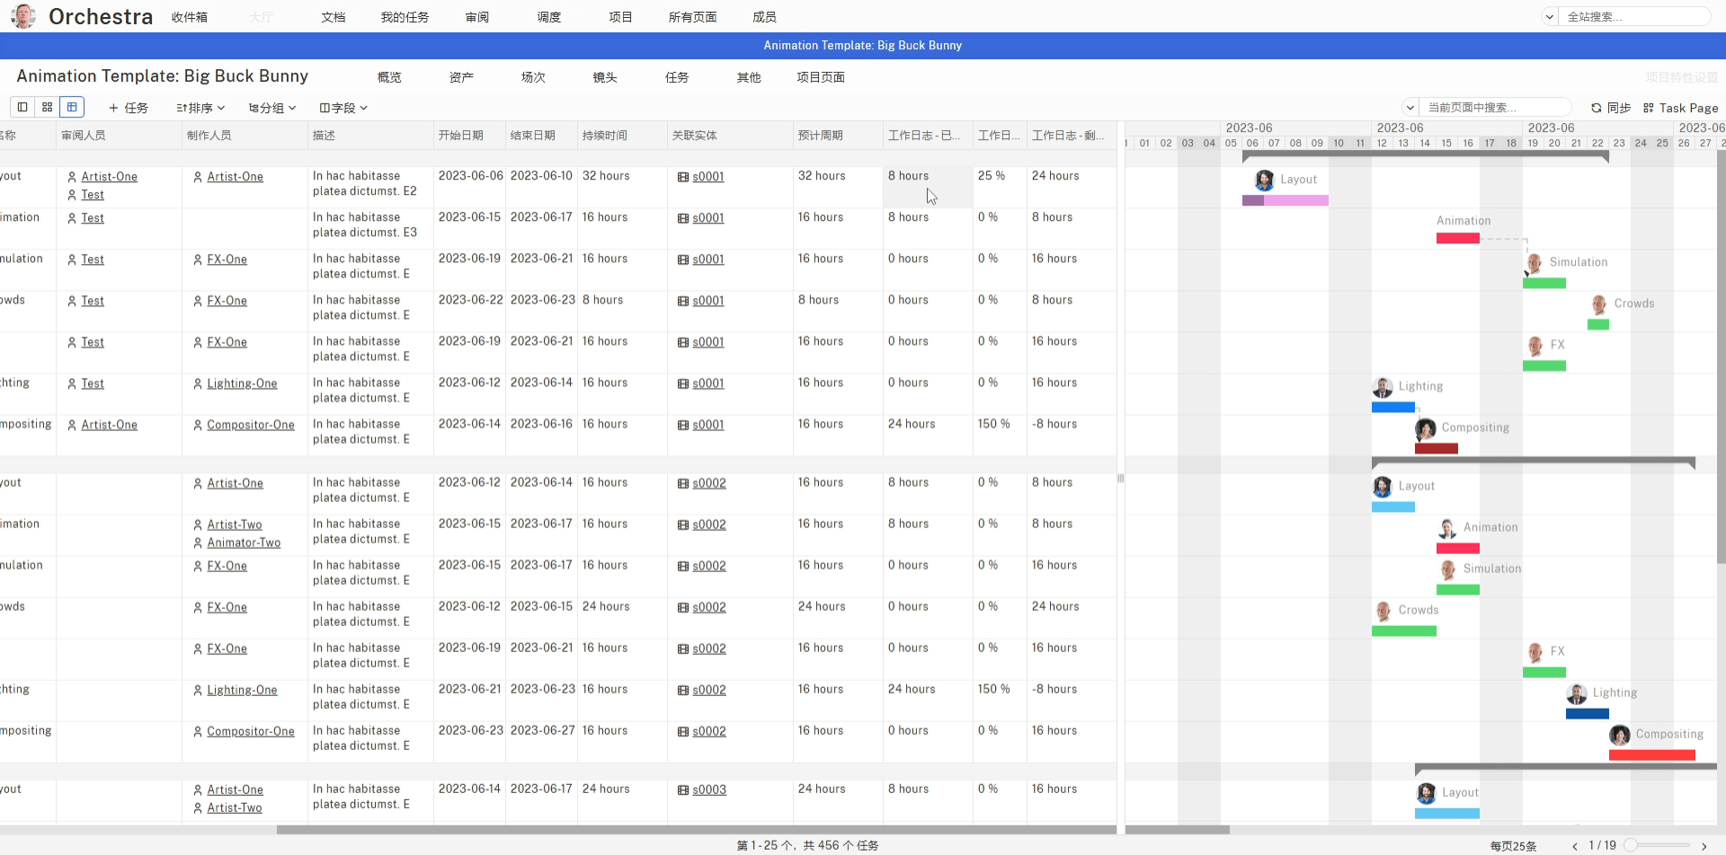Switch to the 概览 project tab
Image resolution: width=1726 pixels, height=855 pixels.
(x=389, y=77)
